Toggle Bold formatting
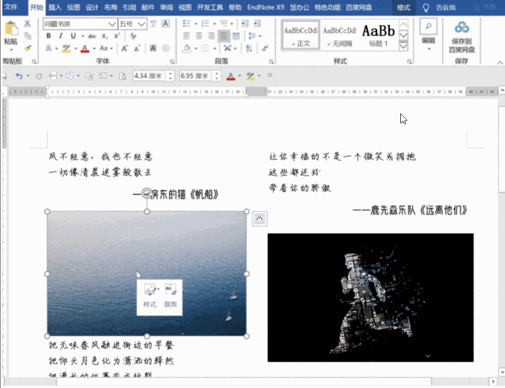Image resolution: width=505 pixels, height=388 pixels. [49, 36]
